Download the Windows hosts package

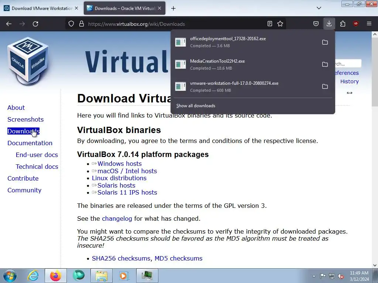tap(120, 164)
